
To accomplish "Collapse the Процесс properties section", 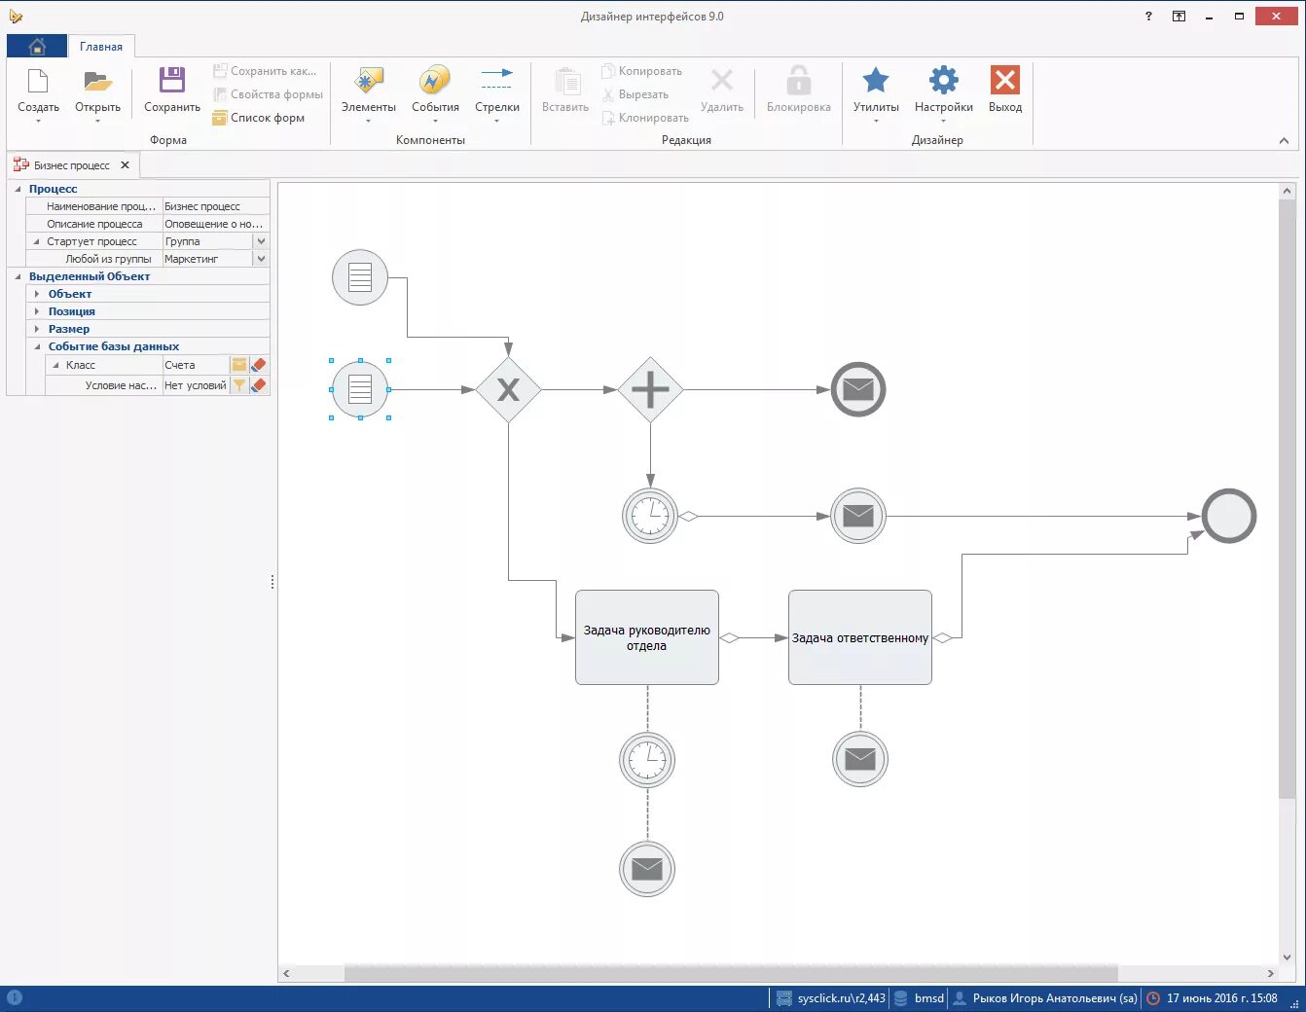I will point(18,189).
